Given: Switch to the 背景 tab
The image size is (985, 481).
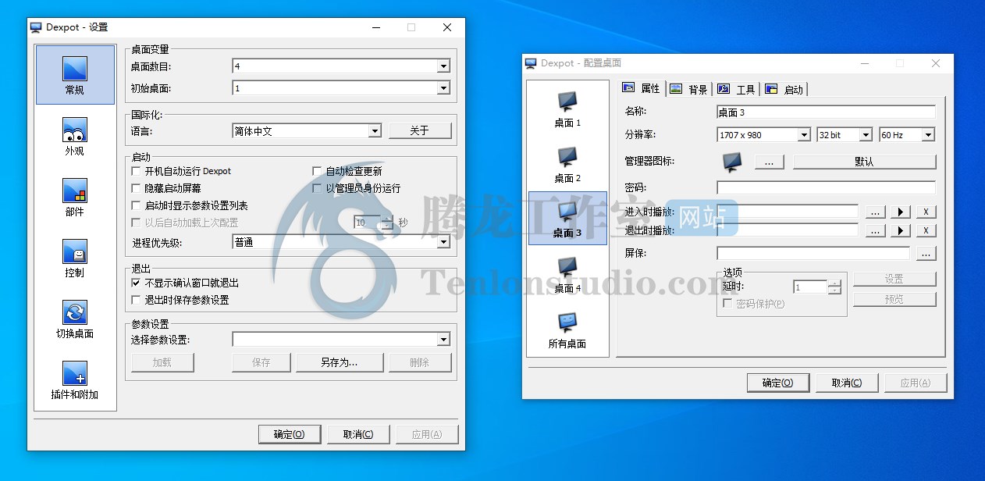Looking at the screenshot, I should 689,89.
